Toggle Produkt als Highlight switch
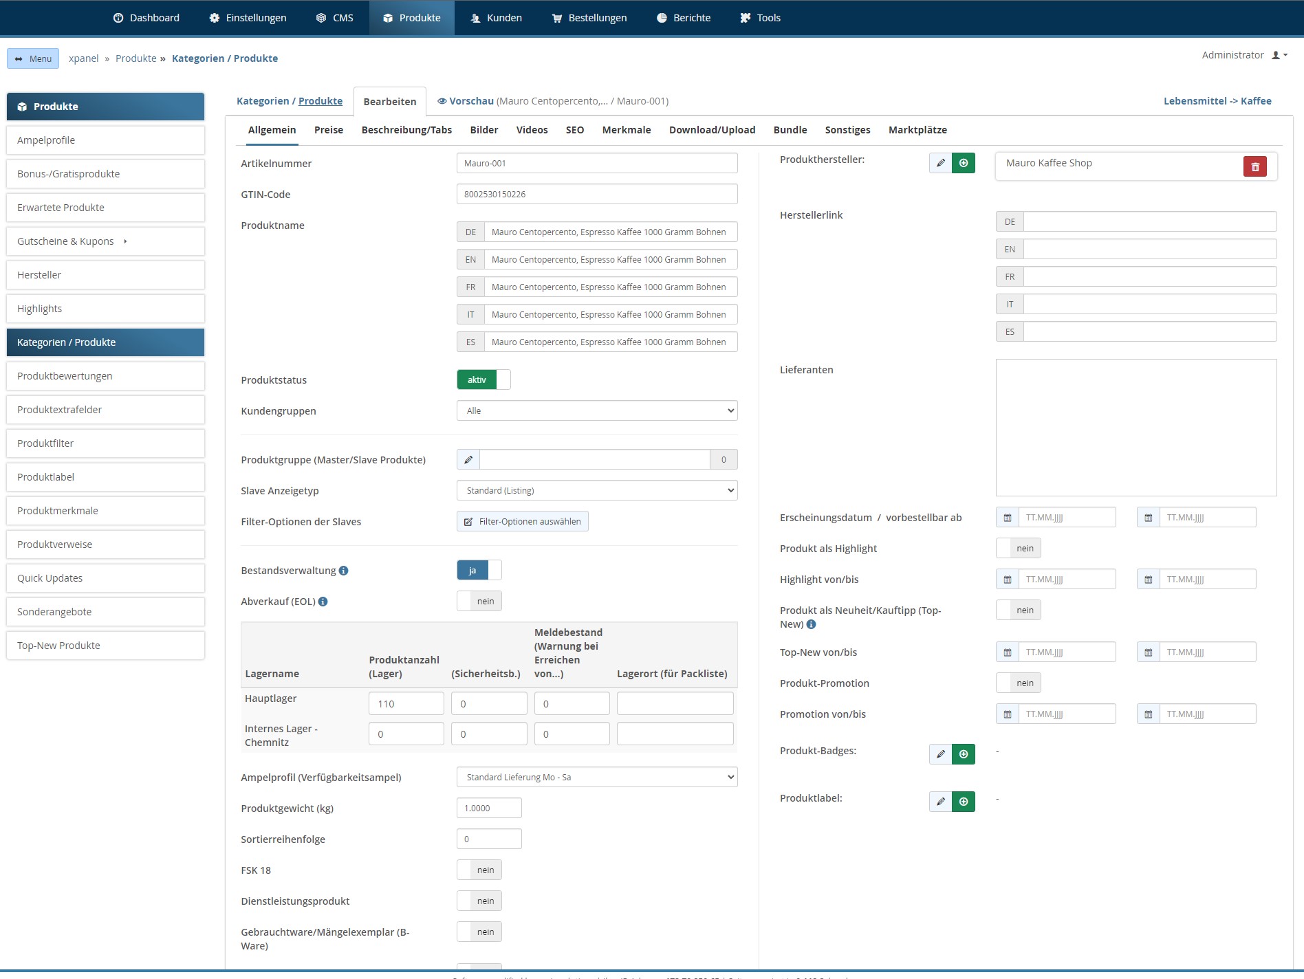This screenshot has width=1304, height=979. [x=1019, y=548]
